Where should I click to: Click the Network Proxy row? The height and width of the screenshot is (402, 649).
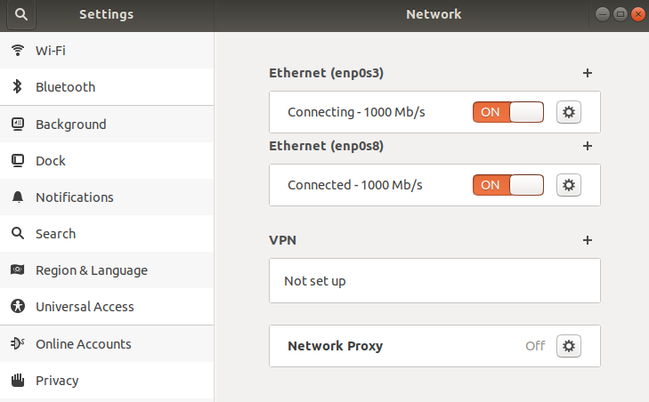[401, 346]
